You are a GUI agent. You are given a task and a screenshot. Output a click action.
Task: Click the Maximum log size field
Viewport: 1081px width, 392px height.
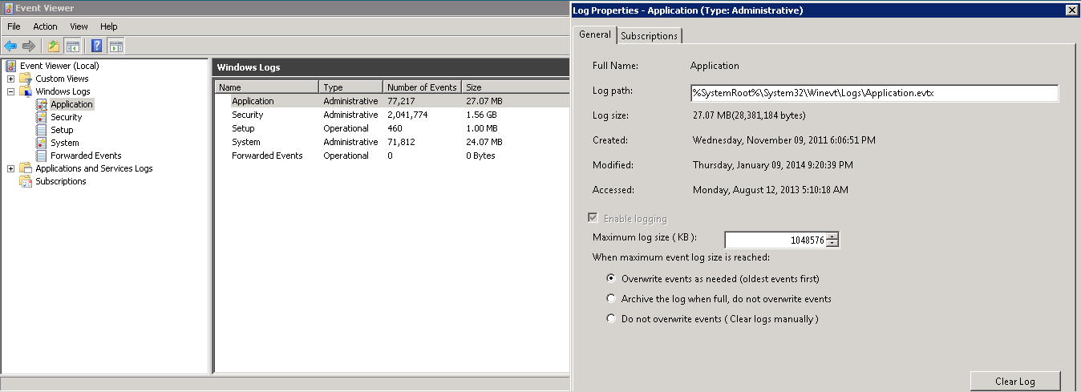pos(775,240)
